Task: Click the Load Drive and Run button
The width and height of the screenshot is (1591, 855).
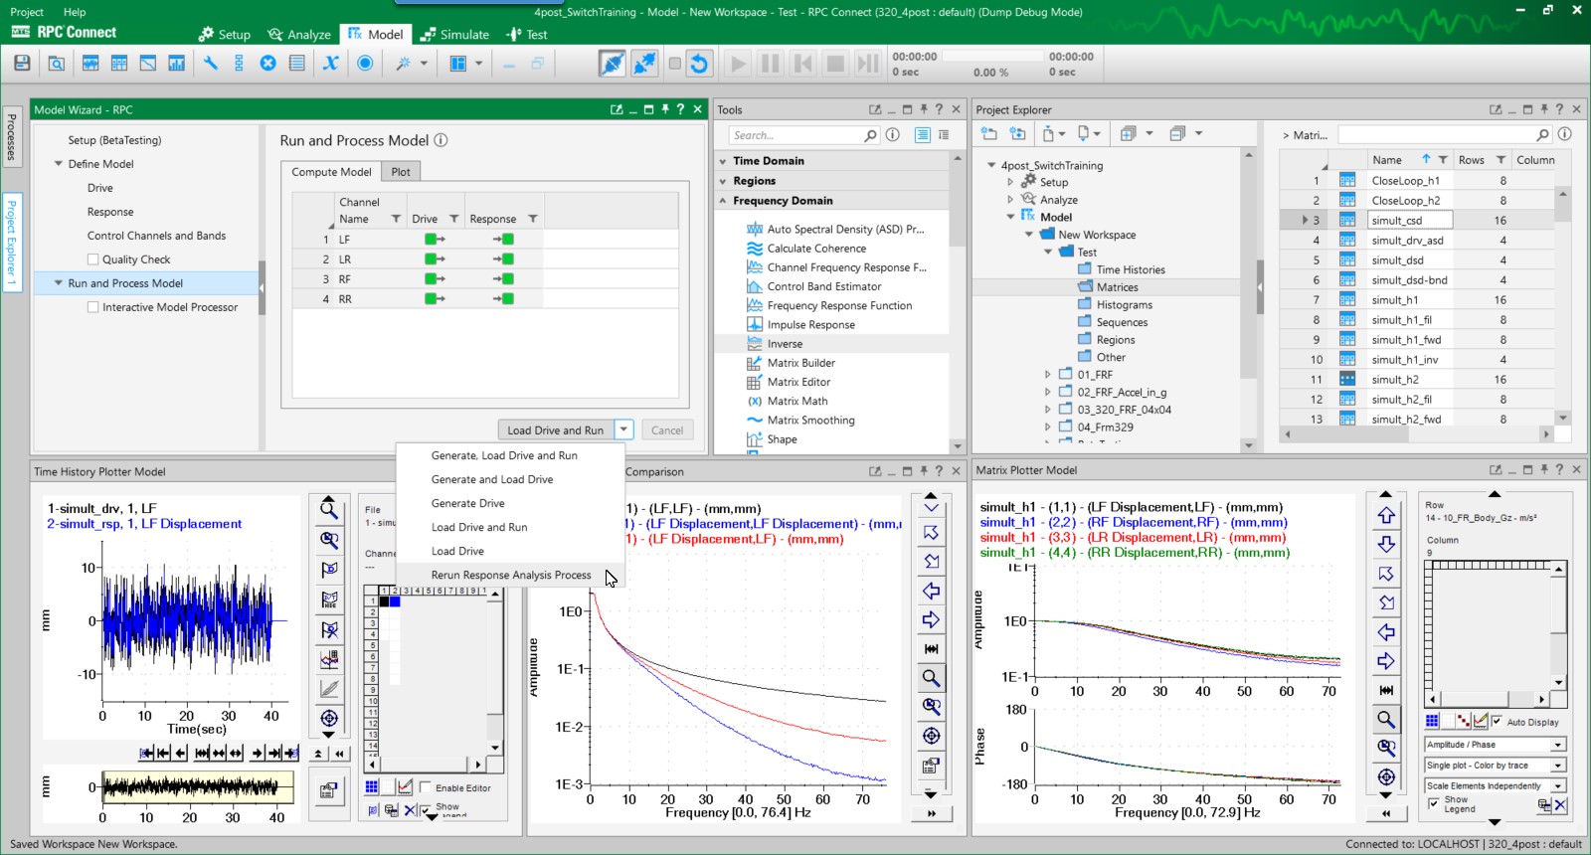Action: [x=555, y=430]
